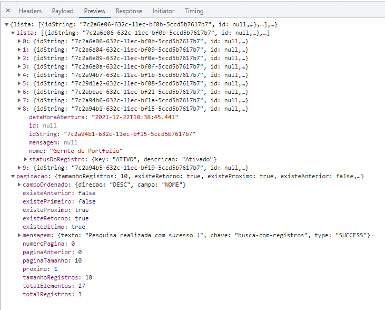The height and width of the screenshot is (310, 385).
Task: Click the nome value "Gernte de Portfolio"
Action: pos(86,151)
